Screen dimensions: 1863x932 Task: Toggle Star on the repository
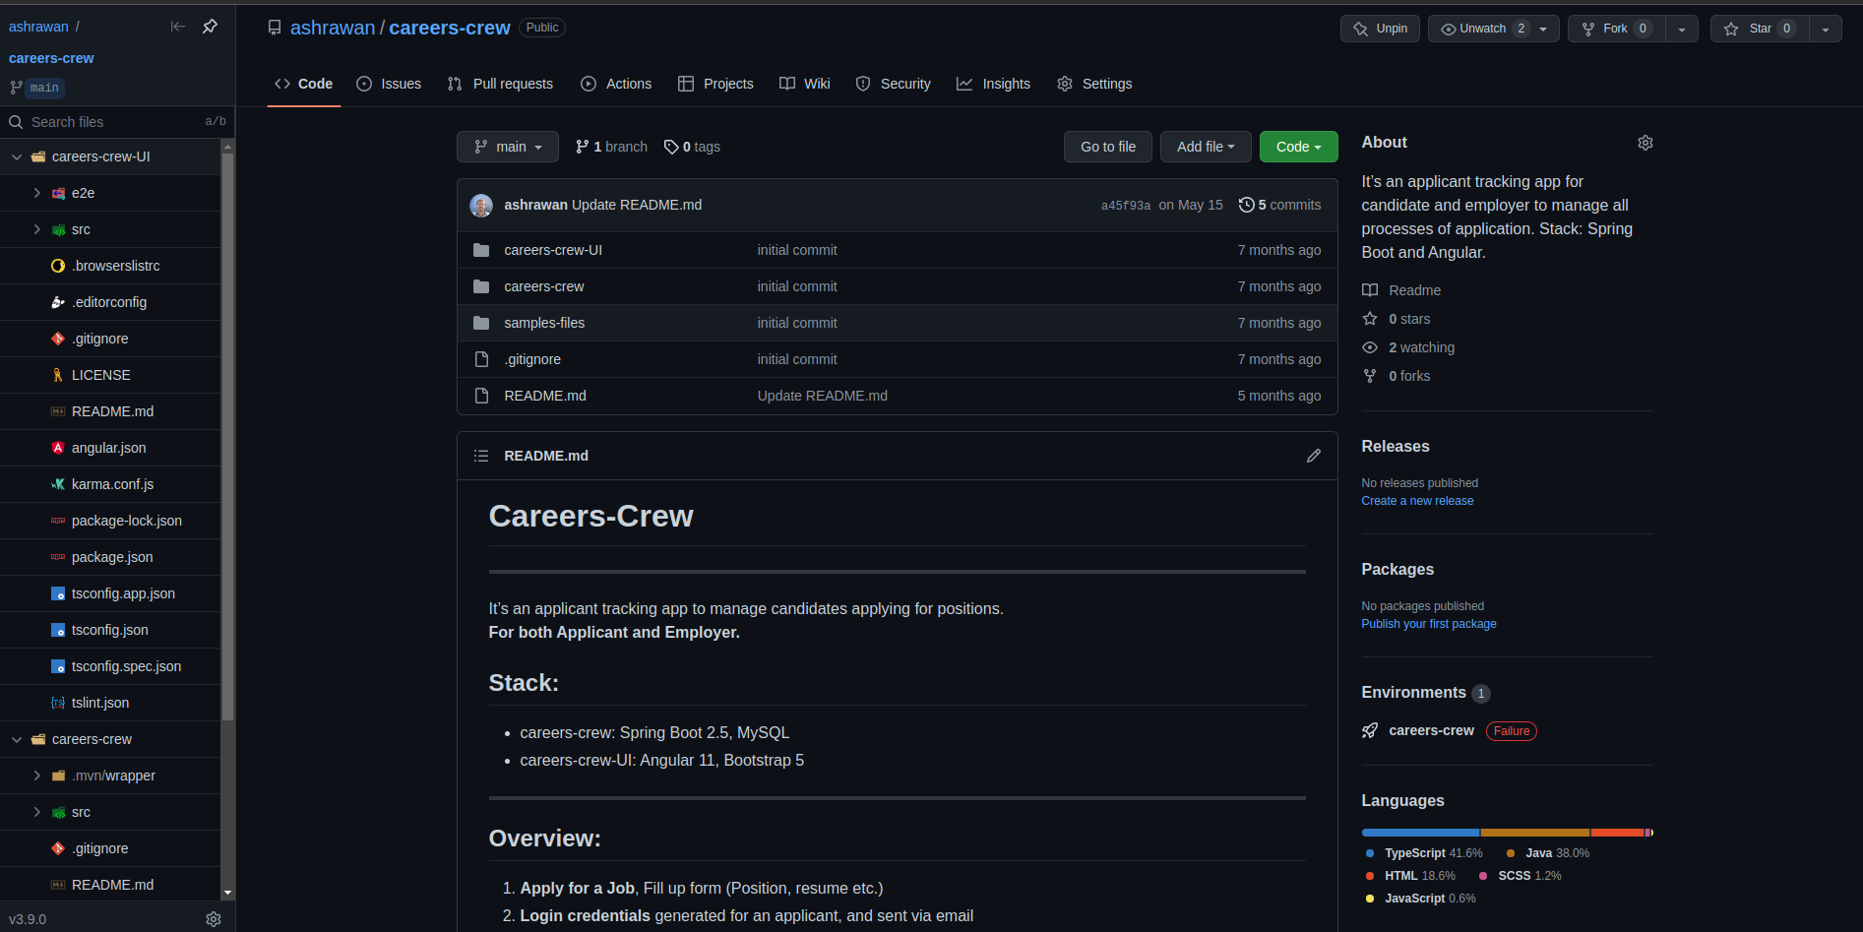pyautogui.click(x=1760, y=29)
